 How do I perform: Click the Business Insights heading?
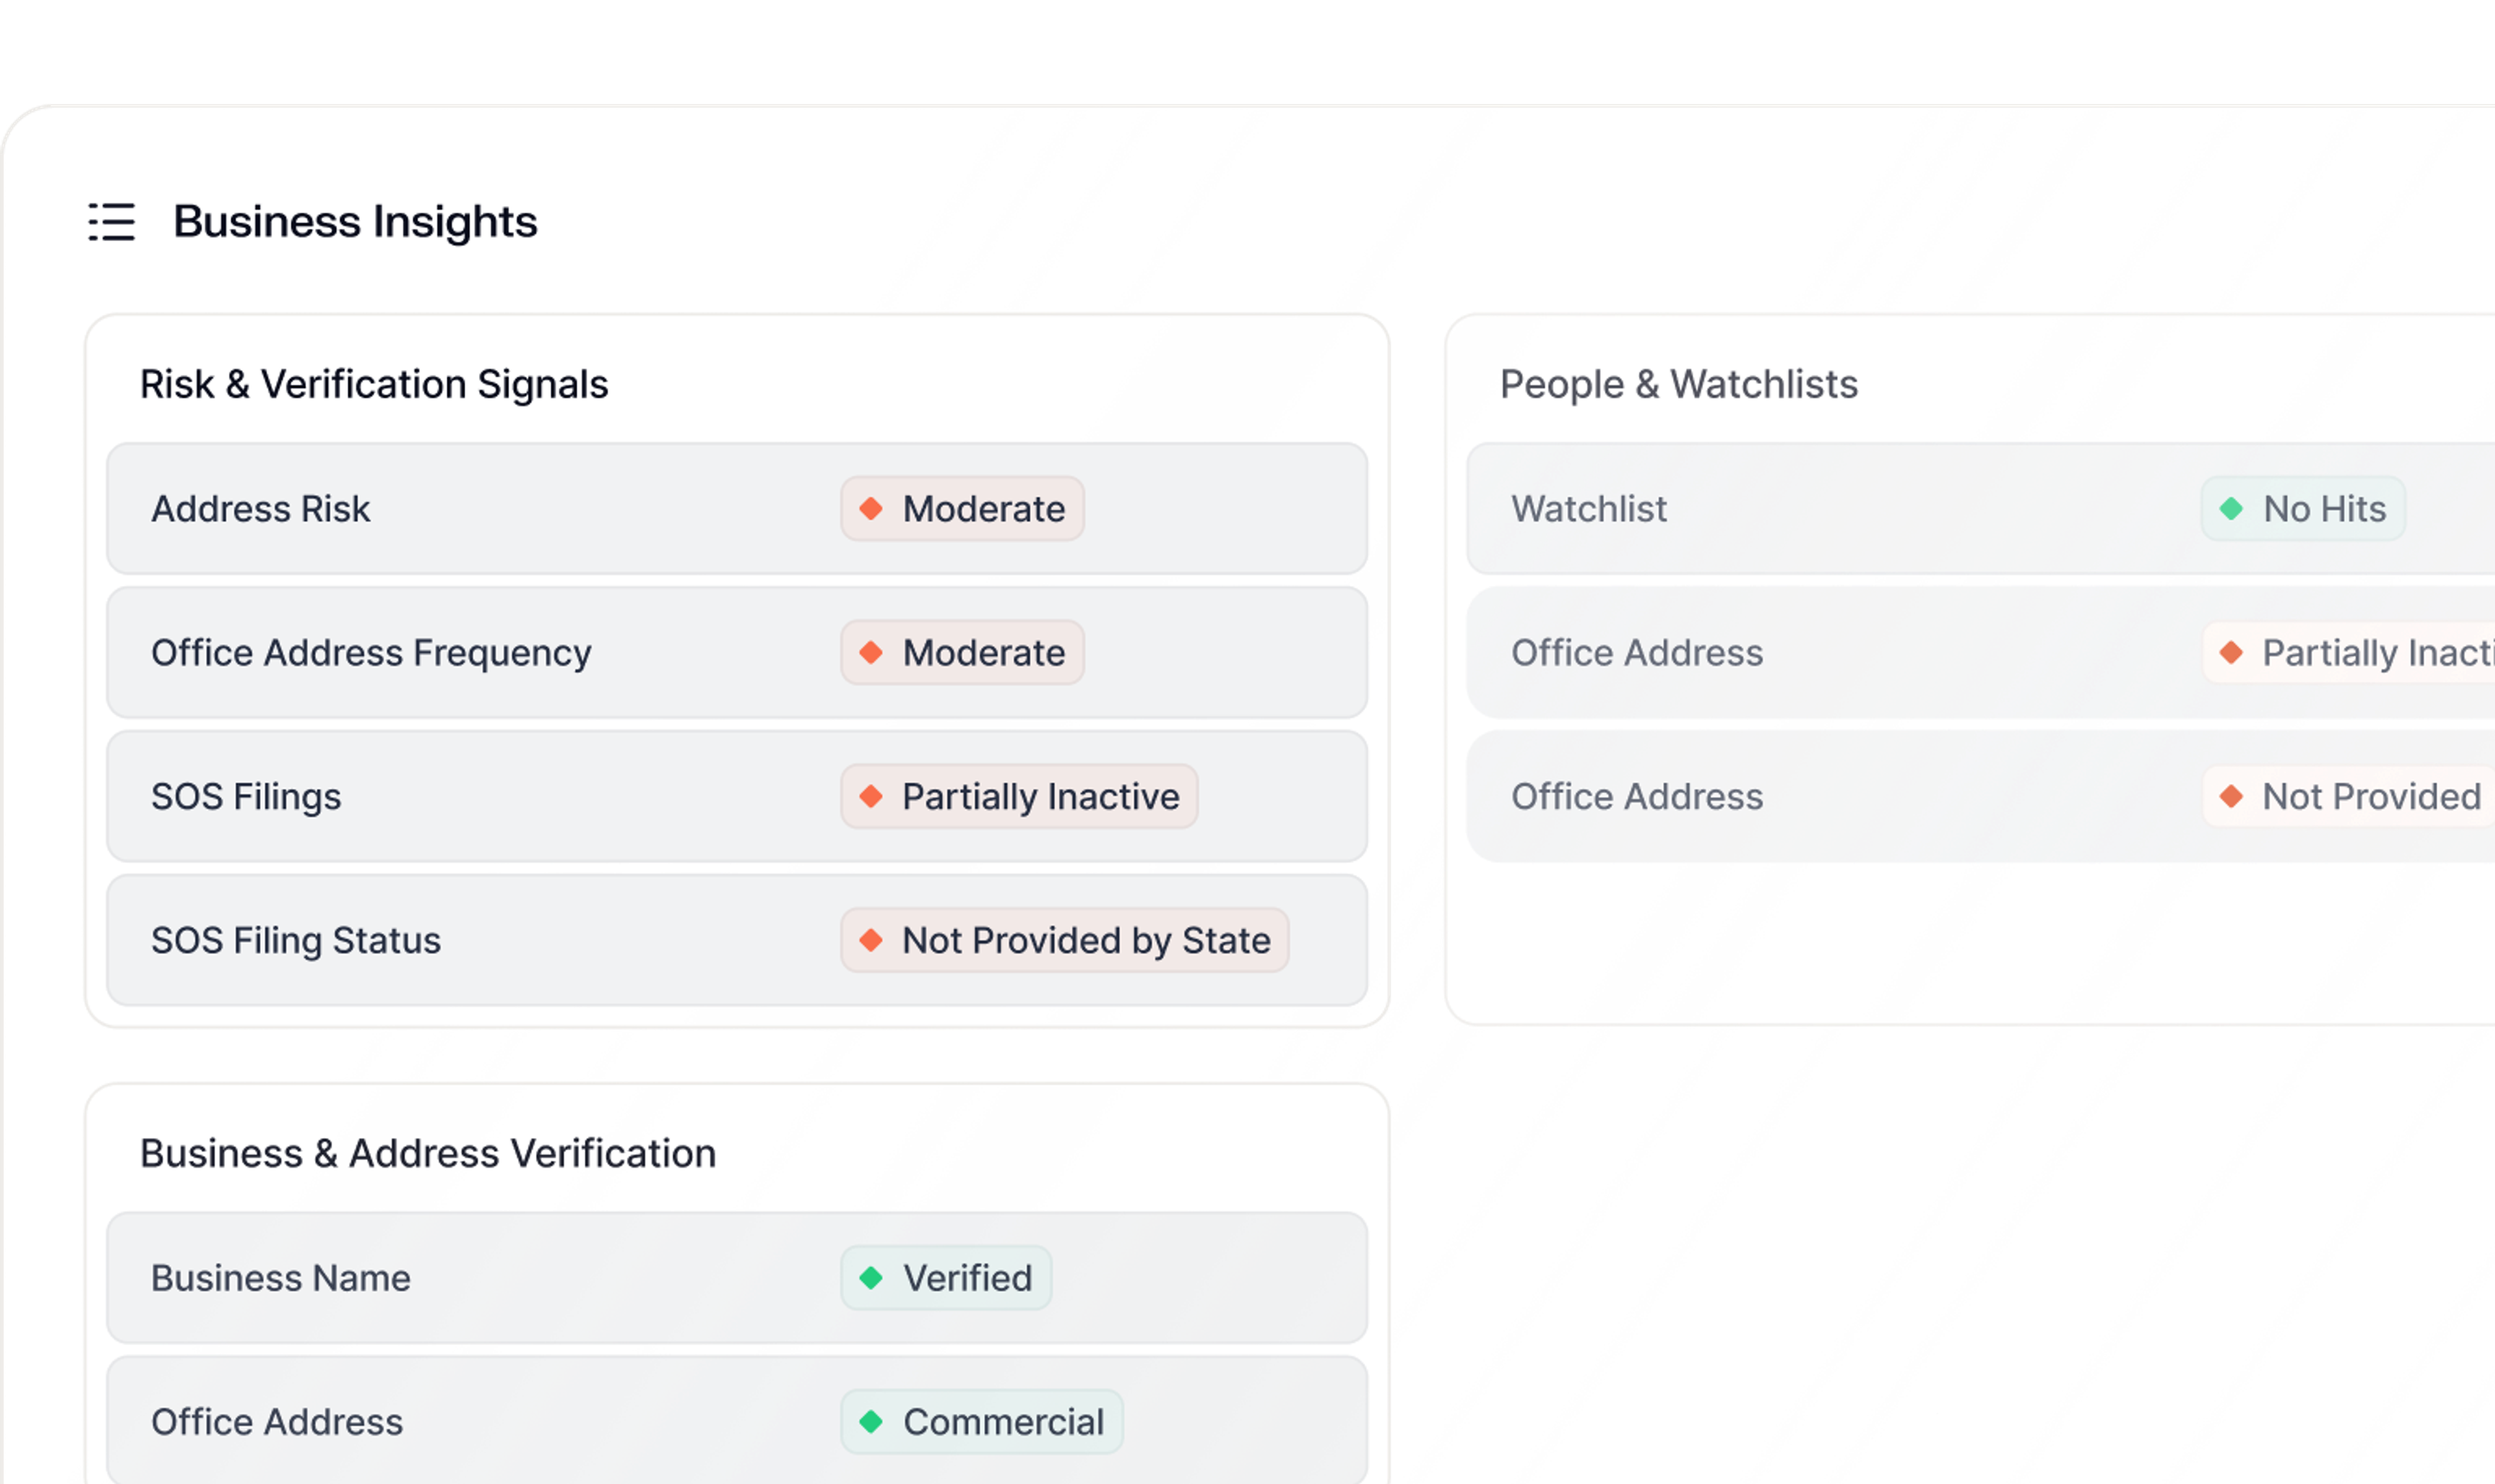355,221
